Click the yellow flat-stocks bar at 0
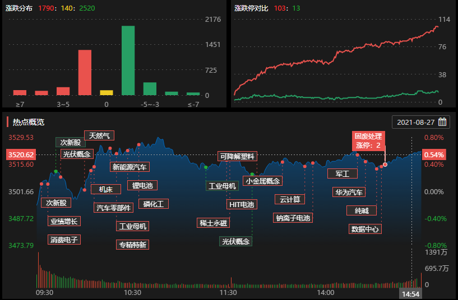 pyautogui.click(x=107, y=92)
